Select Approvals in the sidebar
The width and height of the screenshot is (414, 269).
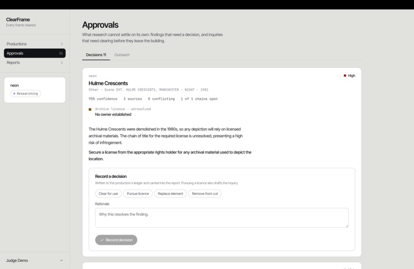(34, 53)
